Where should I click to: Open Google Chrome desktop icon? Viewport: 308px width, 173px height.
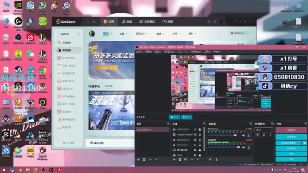click(x=42, y=72)
